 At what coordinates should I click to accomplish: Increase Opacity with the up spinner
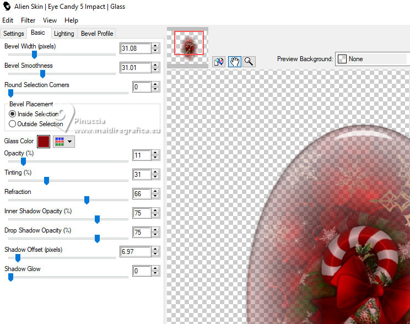(155, 153)
